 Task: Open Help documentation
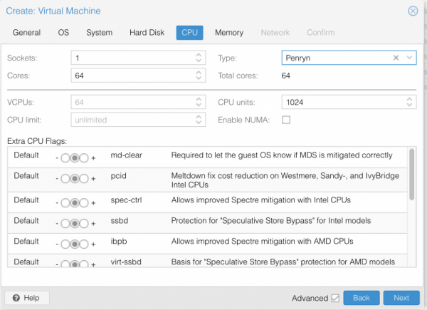tap(26, 298)
